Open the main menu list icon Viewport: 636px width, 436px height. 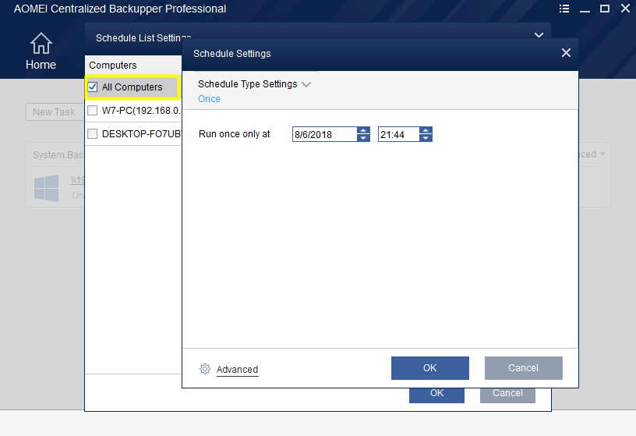(x=564, y=9)
